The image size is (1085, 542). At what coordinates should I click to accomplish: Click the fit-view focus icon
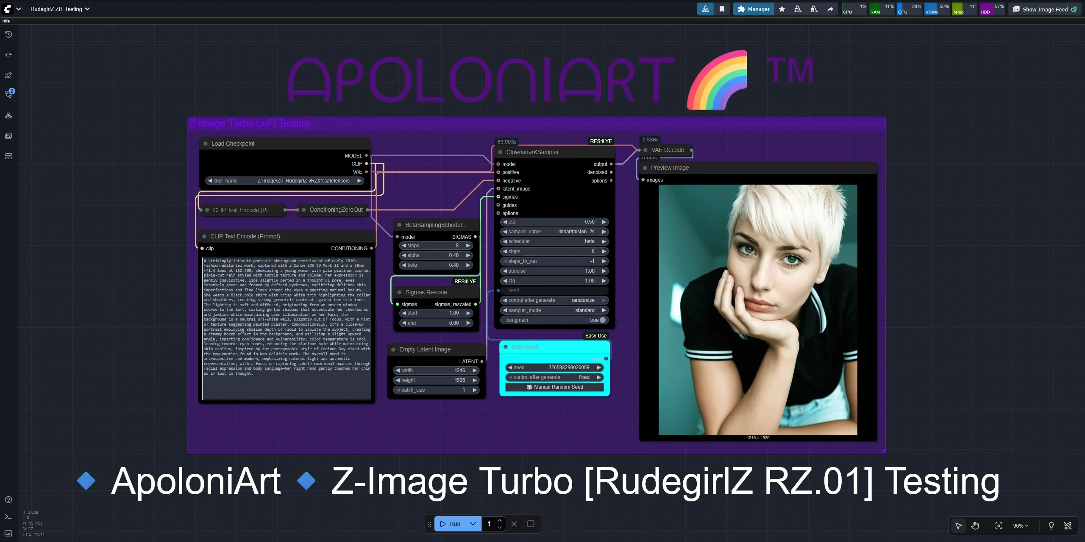pyautogui.click(x=999, y=525)
